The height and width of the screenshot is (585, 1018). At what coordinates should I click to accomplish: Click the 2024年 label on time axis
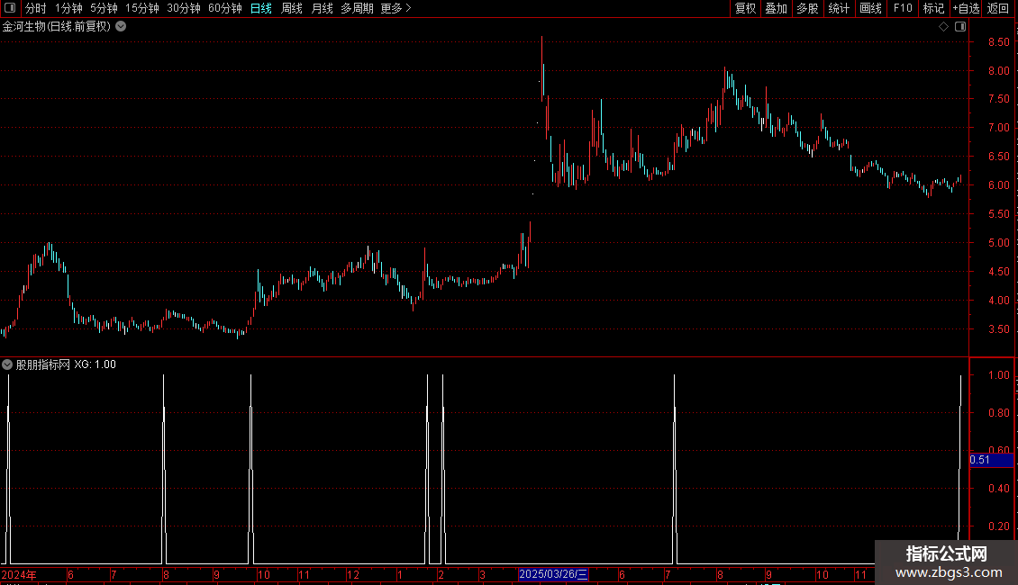pos(19,574)
